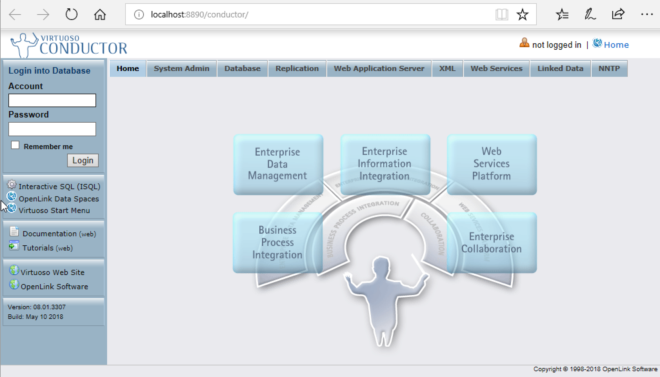Screen dimensions: 660x377
Task: Click the Login button
Action: pyautogui.click(x=83, y=160)
